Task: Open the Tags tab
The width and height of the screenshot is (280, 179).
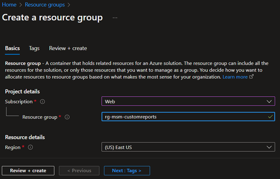Action: (34, 48)
